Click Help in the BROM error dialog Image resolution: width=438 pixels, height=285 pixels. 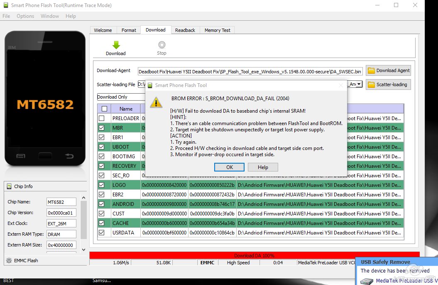point(263,167)
